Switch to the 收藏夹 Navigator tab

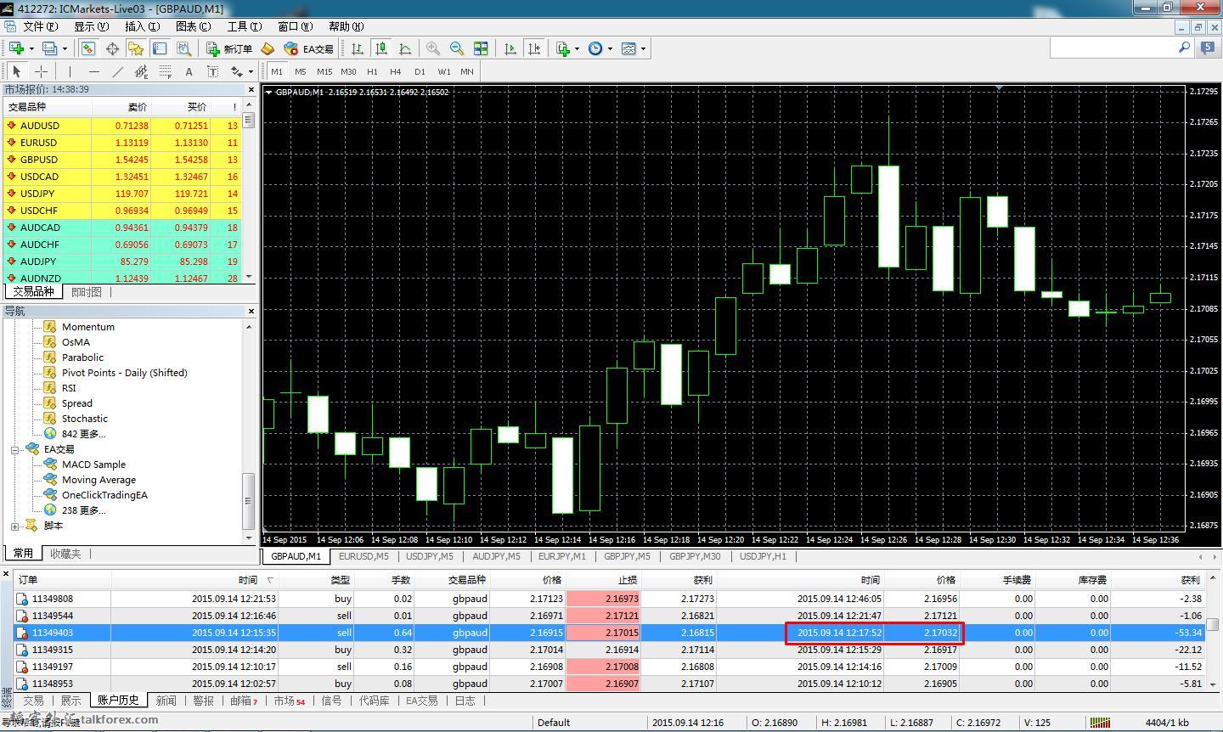[65, 553]
